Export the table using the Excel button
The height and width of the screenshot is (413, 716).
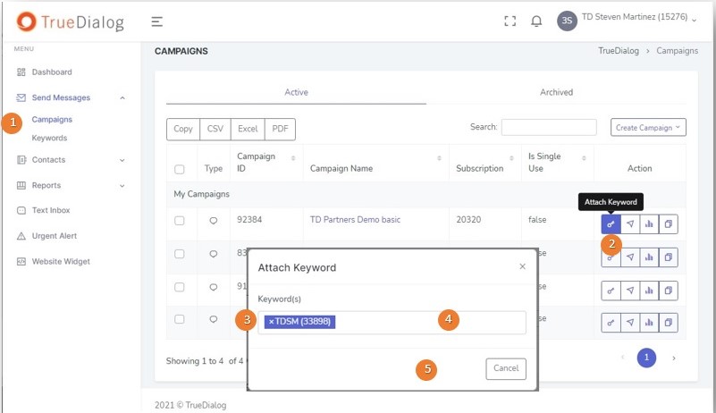[248, 129]
